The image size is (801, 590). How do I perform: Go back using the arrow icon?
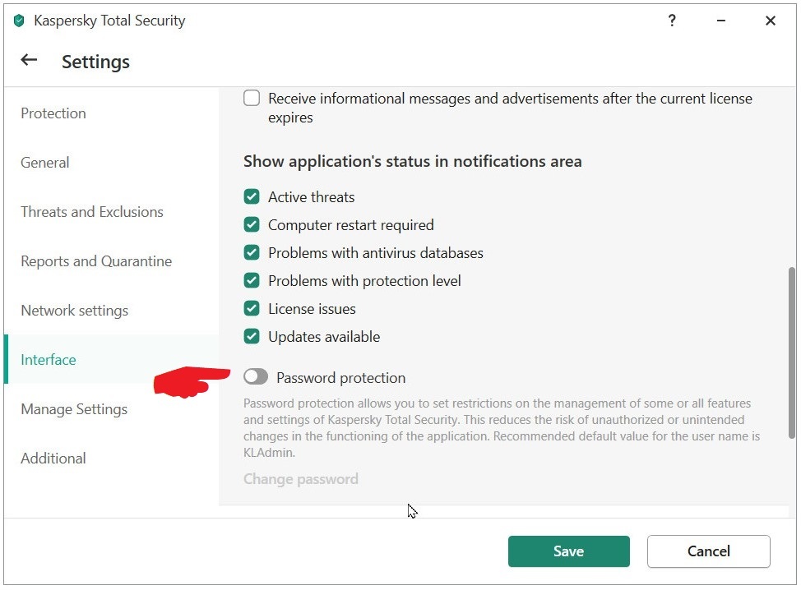click(29, 60)
